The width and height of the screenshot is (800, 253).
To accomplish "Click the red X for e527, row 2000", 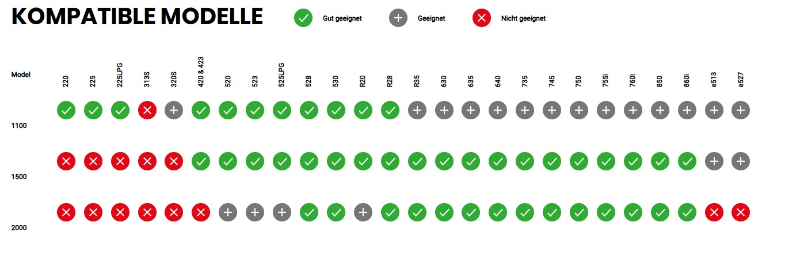I will (x=741, y=212).
